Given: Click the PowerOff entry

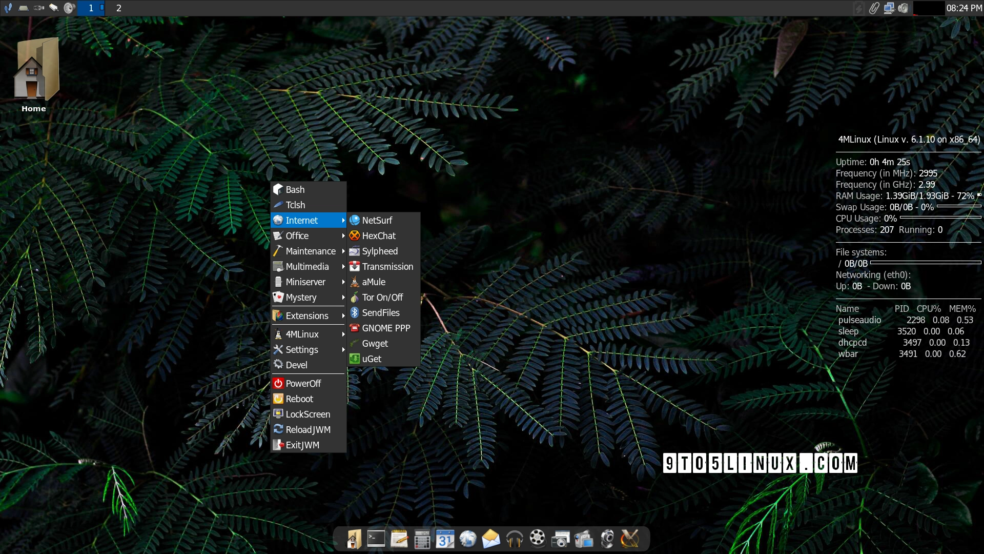Looking at the screenshot, I should [x=303, y=383].
